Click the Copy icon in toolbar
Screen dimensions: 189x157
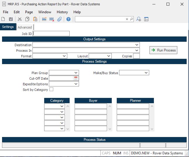point(27,19)
